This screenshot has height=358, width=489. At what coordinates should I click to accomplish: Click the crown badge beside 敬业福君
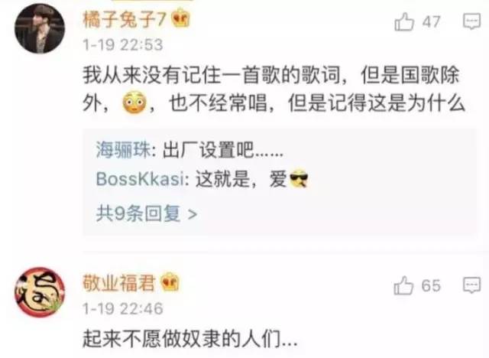click(170, 282)
